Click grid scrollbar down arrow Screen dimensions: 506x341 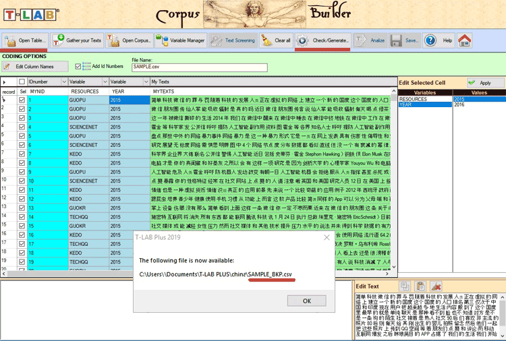pyautogui.click(x=394, y=267)
